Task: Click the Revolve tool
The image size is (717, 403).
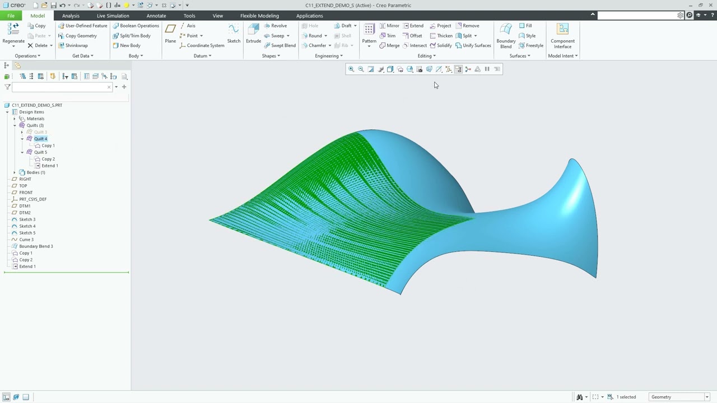Action: [275, 26]
